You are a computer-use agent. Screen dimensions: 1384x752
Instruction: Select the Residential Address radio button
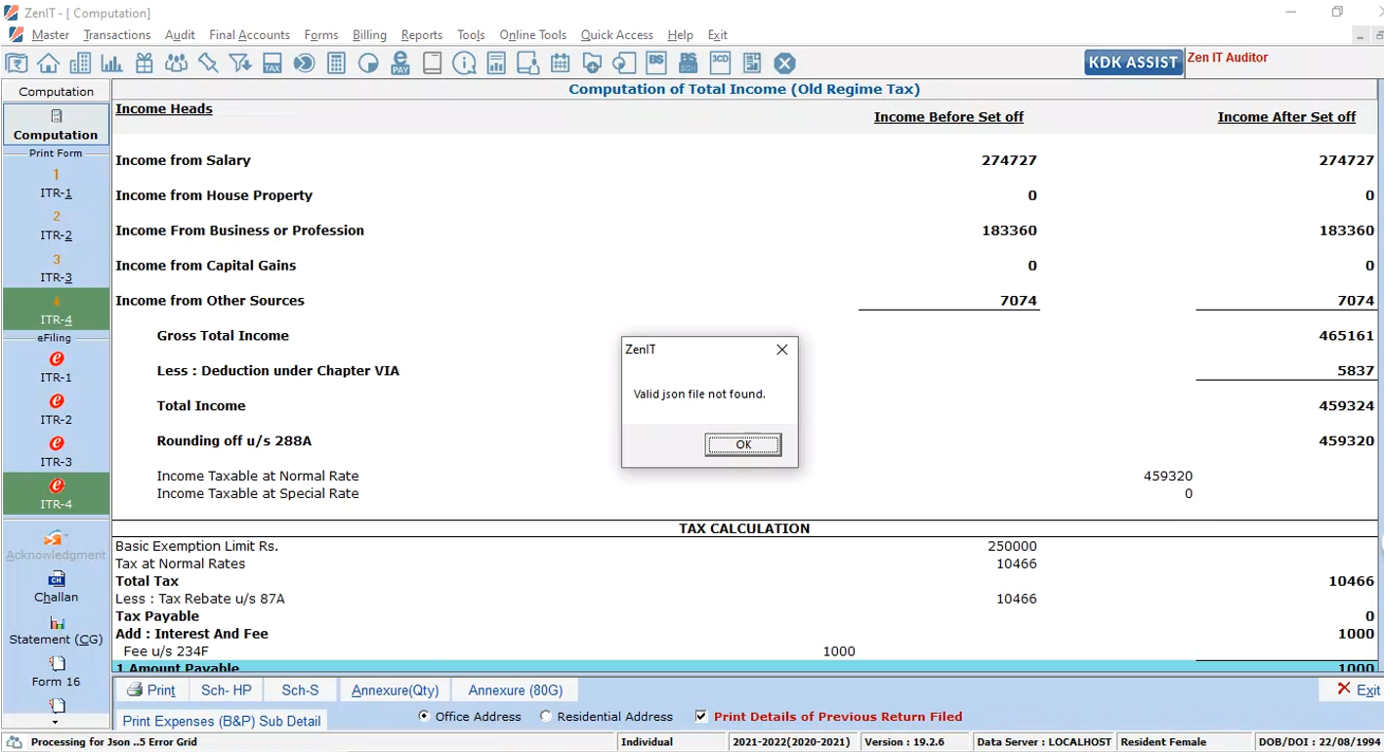[x=546, y=716]
